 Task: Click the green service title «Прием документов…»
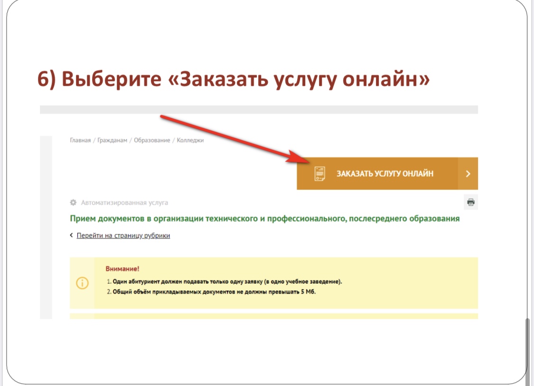264,219
